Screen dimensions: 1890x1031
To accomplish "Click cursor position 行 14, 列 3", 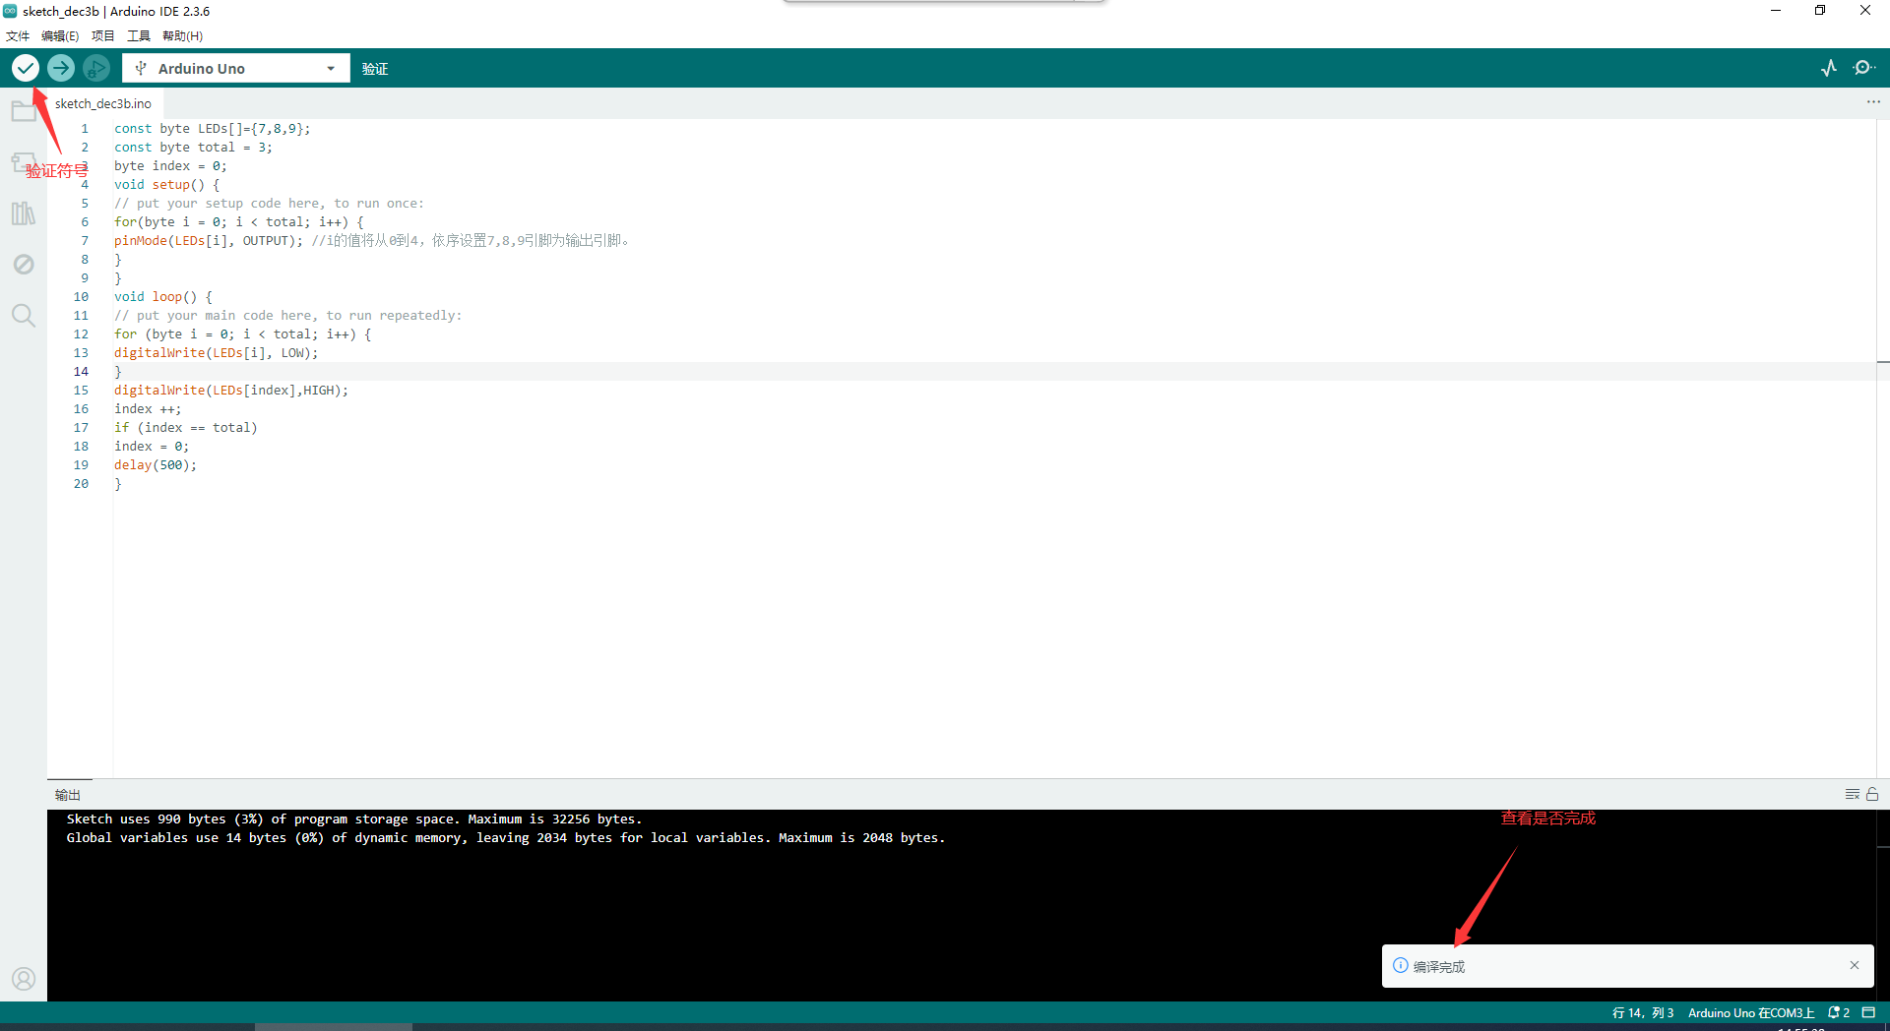I will (x=1643, y=1012).
